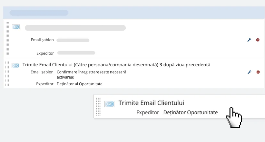Click 'Trimite Email Clientului' title on floating card
The width and height of the screenshot is (265, 142).
tap(151, 103)
